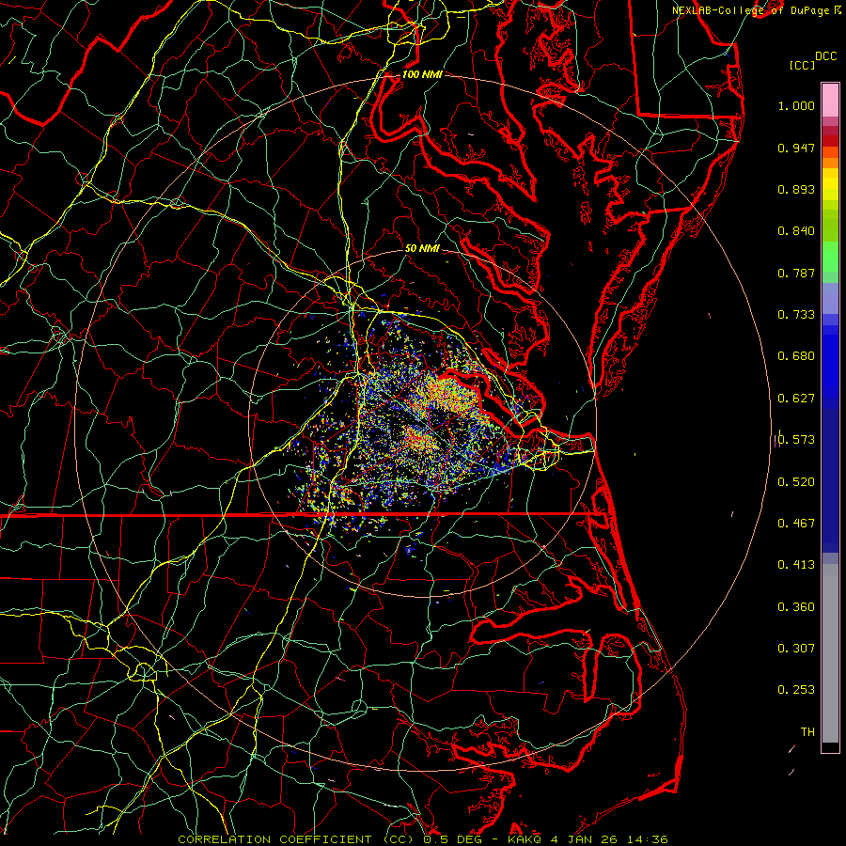Click the KAKQ station identifier in the caption
The width and height of the screenshot is (846, 846).
[x=526, y=839]
